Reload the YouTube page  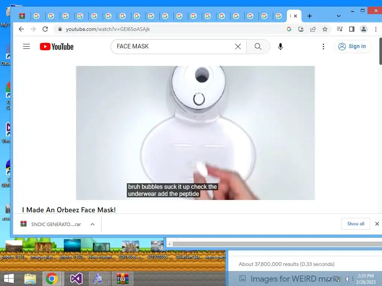pos(45,29)
